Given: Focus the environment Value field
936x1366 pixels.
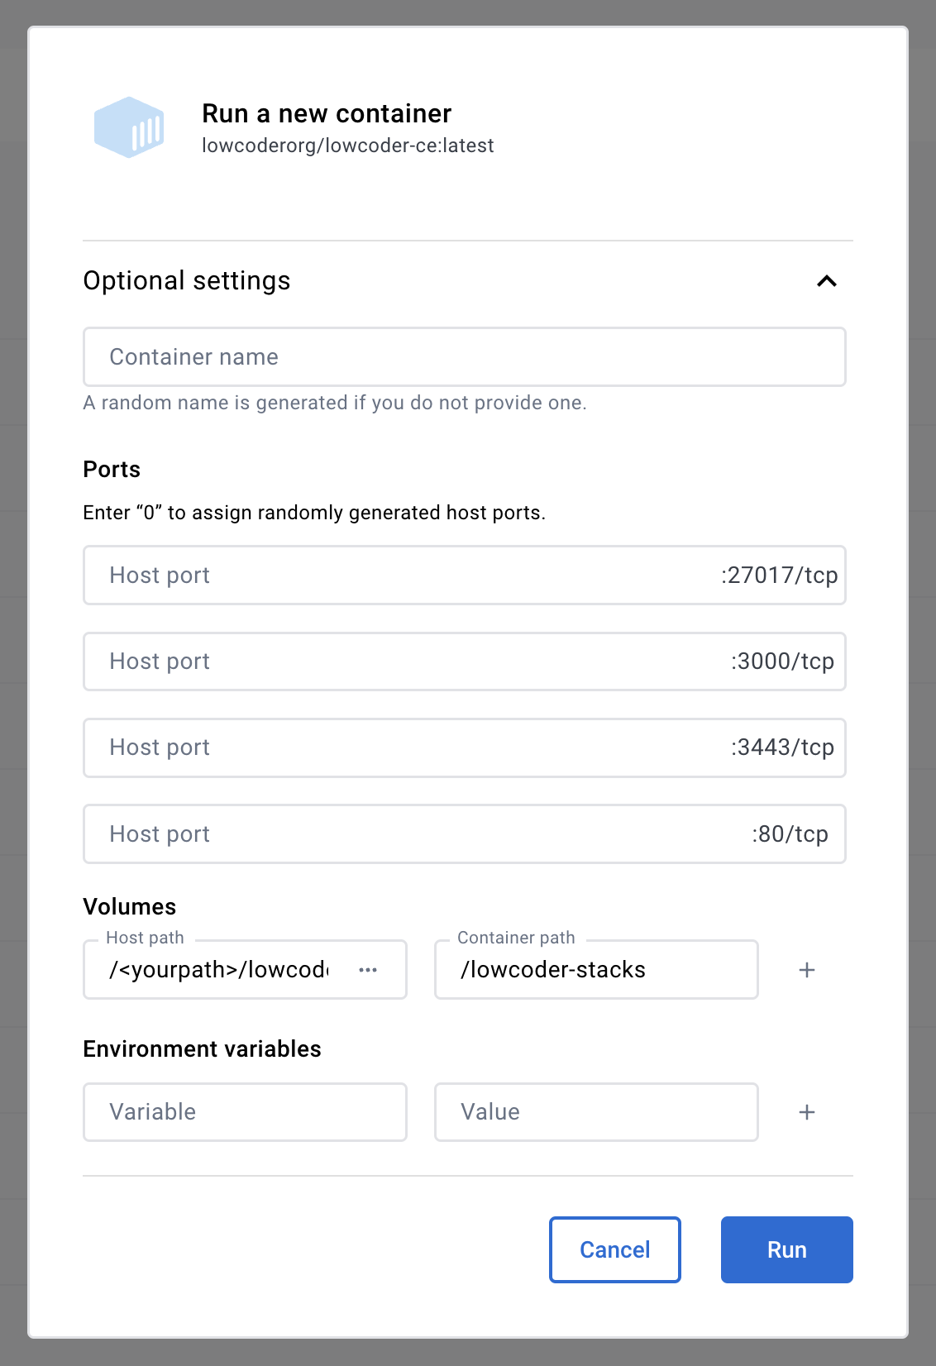Looking at the screenshot, I should tap(595, 1112).
